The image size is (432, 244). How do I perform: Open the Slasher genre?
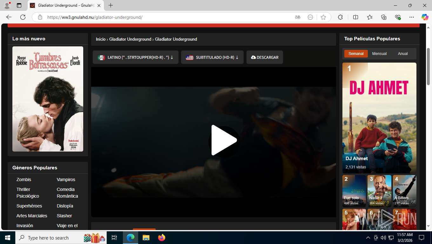[x=64, y=216]
